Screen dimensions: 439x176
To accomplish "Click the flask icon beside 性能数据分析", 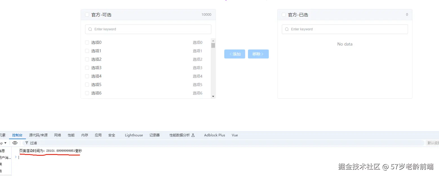I will pos(193,135).
